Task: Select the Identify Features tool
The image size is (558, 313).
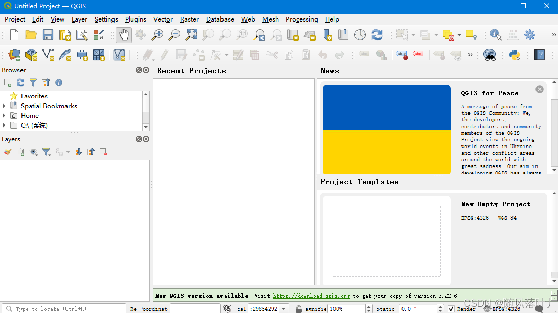Action: (496, 35)
